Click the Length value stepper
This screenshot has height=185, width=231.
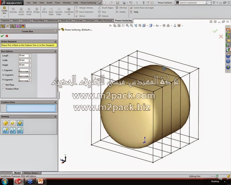point(30,56)
